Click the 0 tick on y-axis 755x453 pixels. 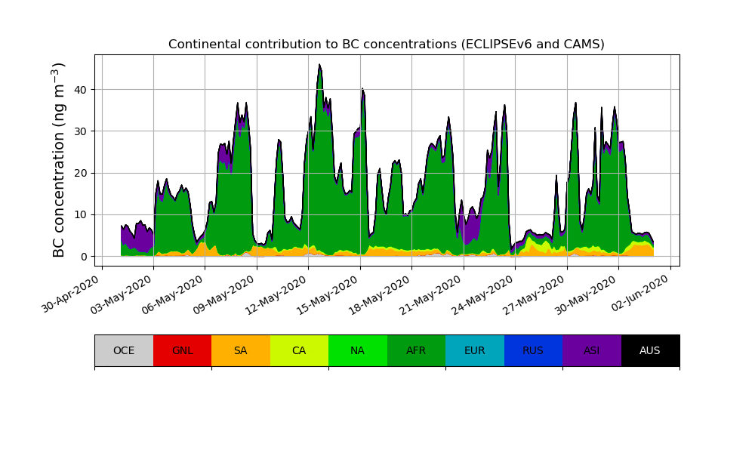point(84,257)
